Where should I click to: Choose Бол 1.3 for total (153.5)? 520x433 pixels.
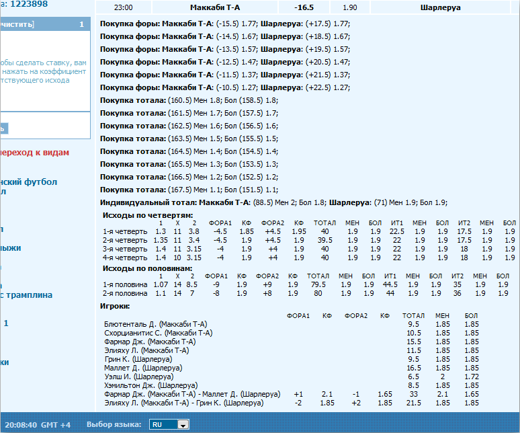[271, 164]
